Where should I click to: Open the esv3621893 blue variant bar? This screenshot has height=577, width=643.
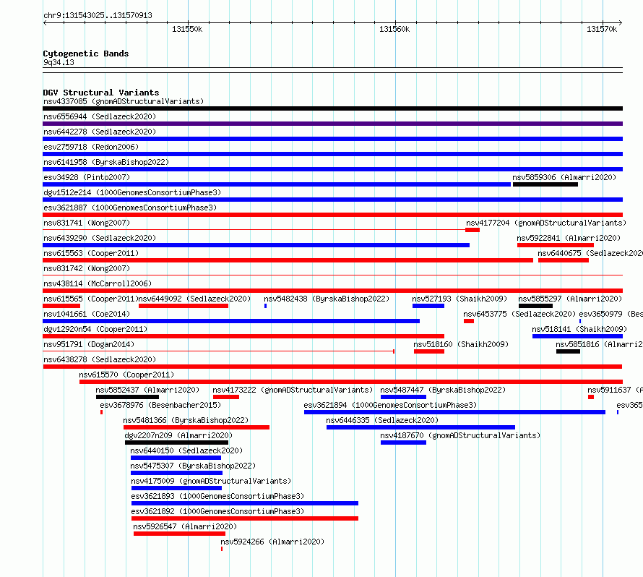coord(245,503)
